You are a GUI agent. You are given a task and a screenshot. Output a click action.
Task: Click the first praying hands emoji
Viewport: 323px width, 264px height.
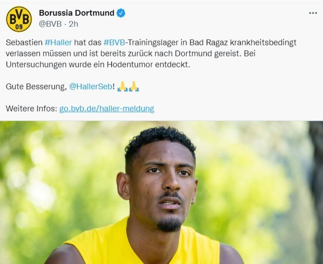point(122,86)
